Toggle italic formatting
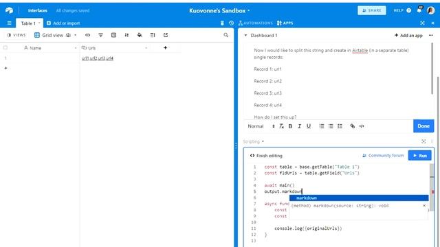This screenshot has width=440, height=247. pos(300,126)
